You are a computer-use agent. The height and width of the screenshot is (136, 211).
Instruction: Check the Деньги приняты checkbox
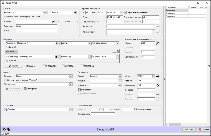click(133, 109)
